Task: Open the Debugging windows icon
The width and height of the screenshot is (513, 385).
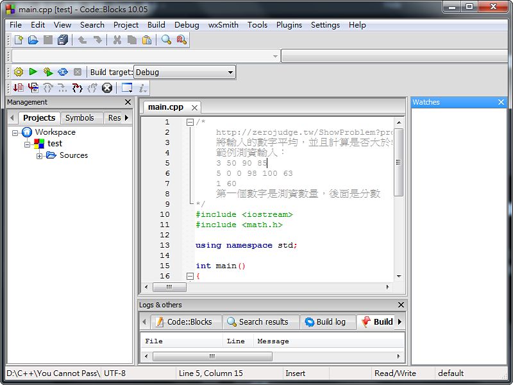Action: (x=127, y=88)
